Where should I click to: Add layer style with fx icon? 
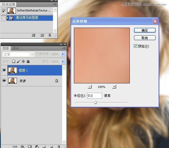tap(23, 146)
